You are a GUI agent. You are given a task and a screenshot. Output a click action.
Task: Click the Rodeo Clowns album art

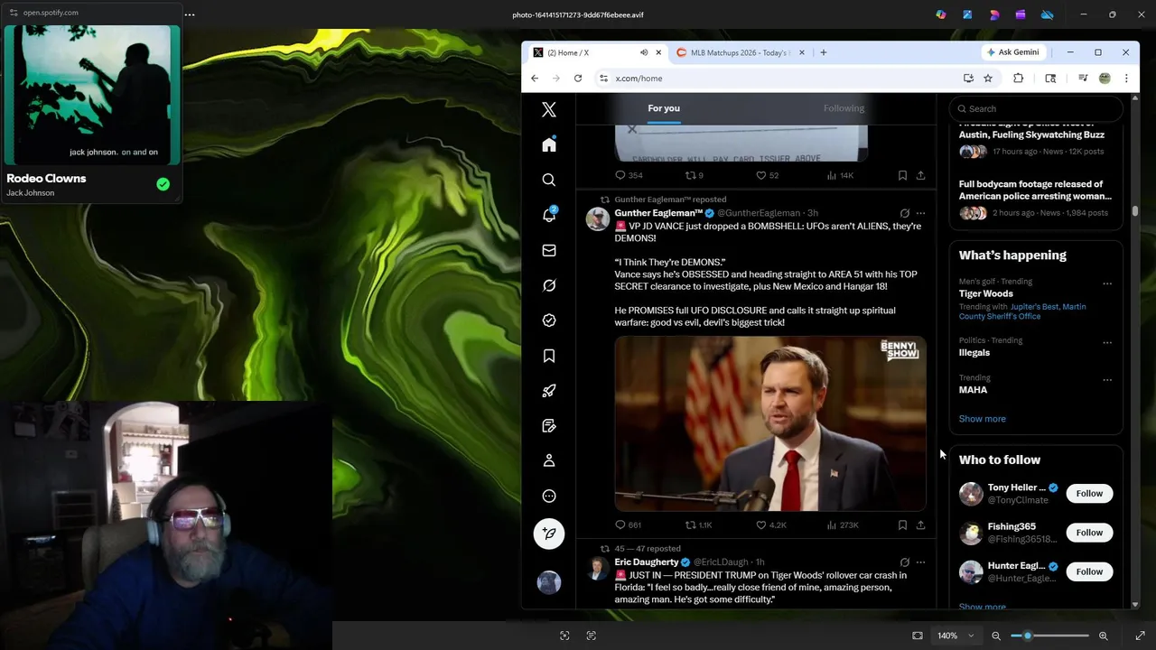[x=92, y=95]
